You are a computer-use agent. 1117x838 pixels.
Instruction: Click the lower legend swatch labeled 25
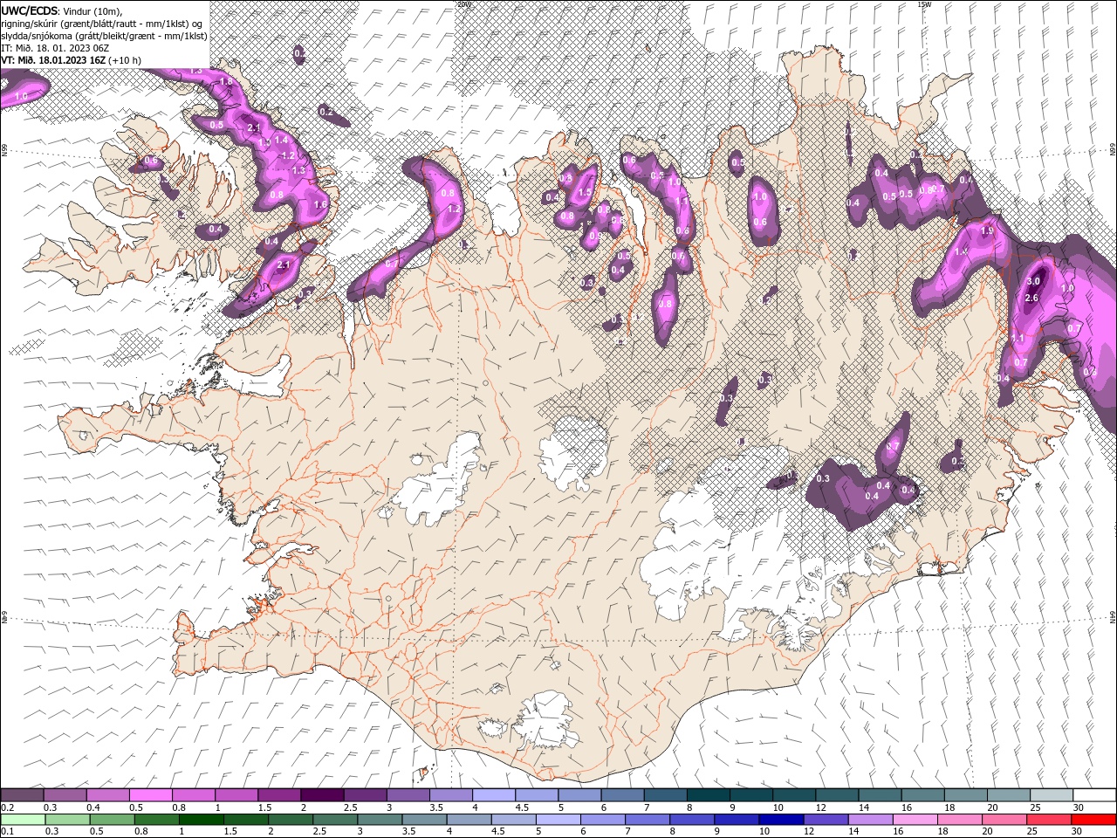pos(1049,820)
